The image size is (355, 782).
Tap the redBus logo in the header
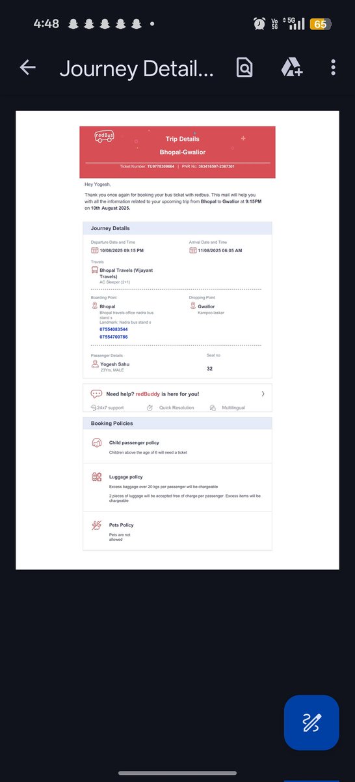(x=104, y=136)
